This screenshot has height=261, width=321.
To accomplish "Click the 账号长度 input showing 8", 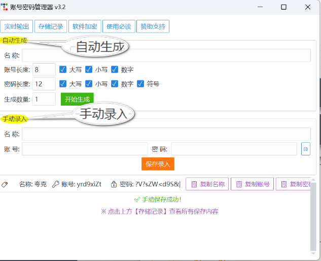I will pyautogui.click(x=44, y=70).
